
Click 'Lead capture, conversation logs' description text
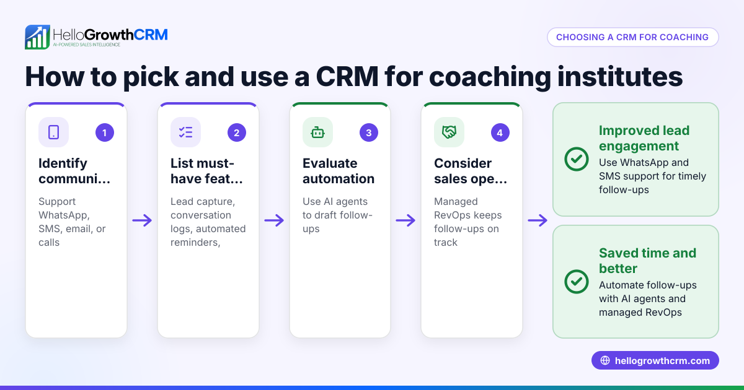pyautogui.click(x=208, y=222)
